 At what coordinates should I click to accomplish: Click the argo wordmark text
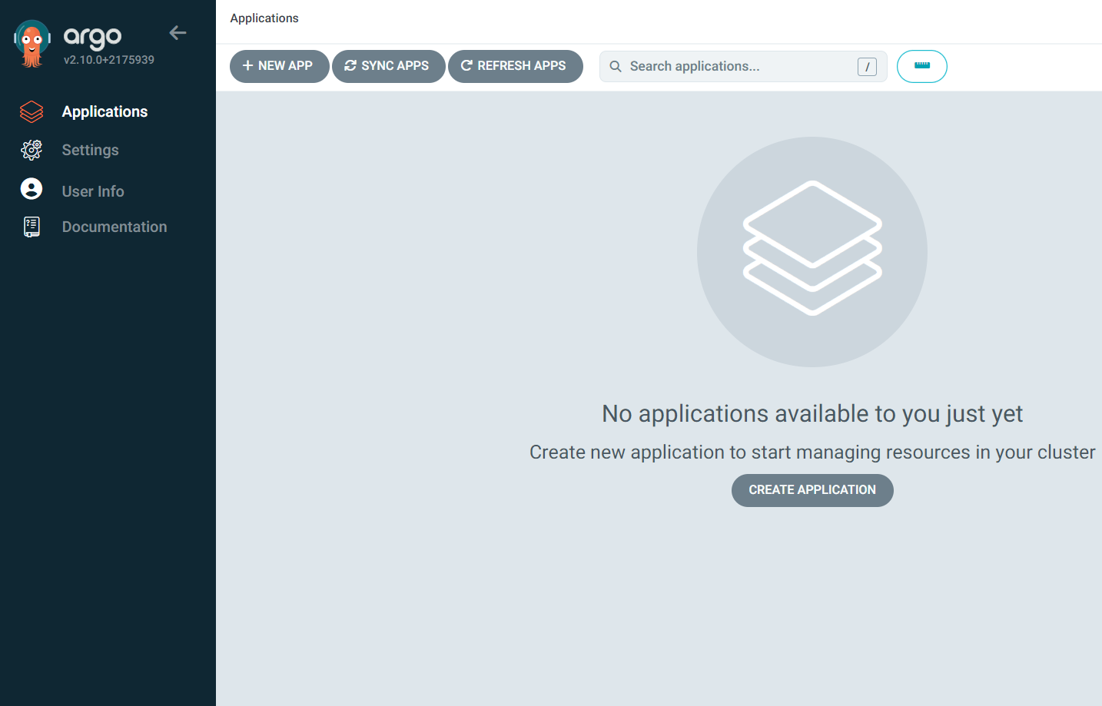pos(92,36)
